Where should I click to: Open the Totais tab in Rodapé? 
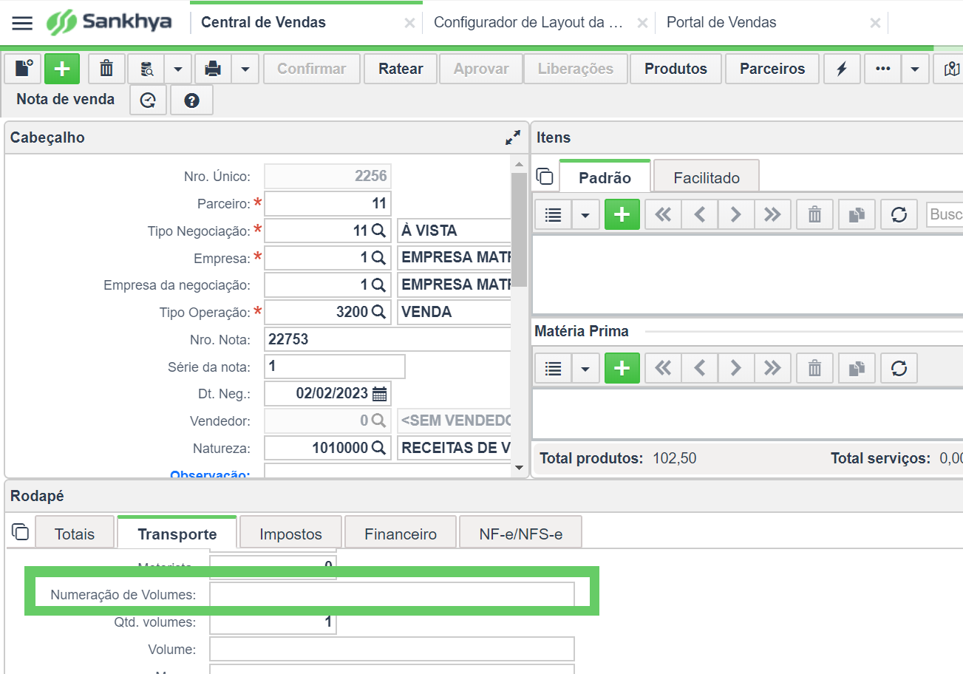point(75,534)
